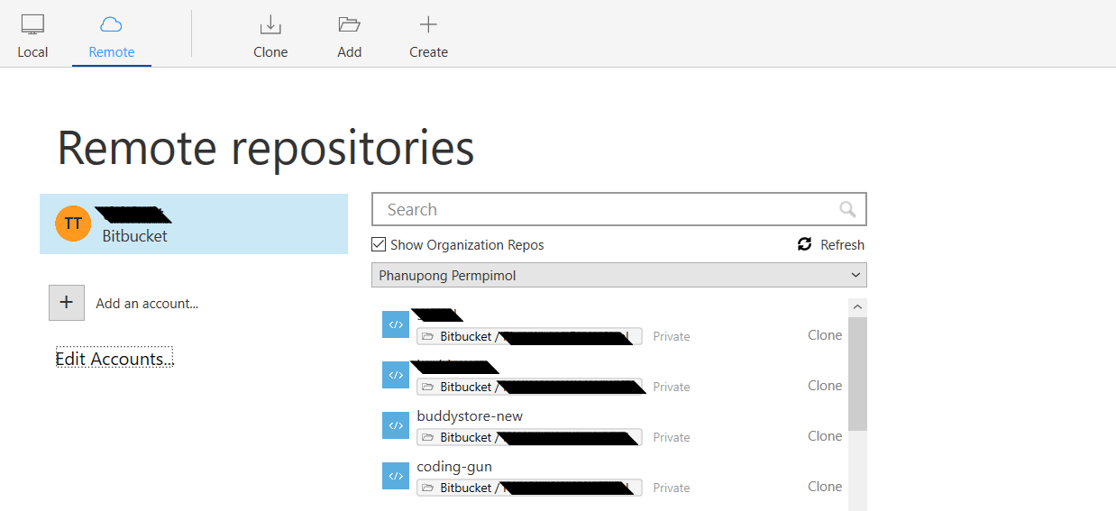
Task: Click the Add folder toolbar icon
Action: (x=349, y=24)
